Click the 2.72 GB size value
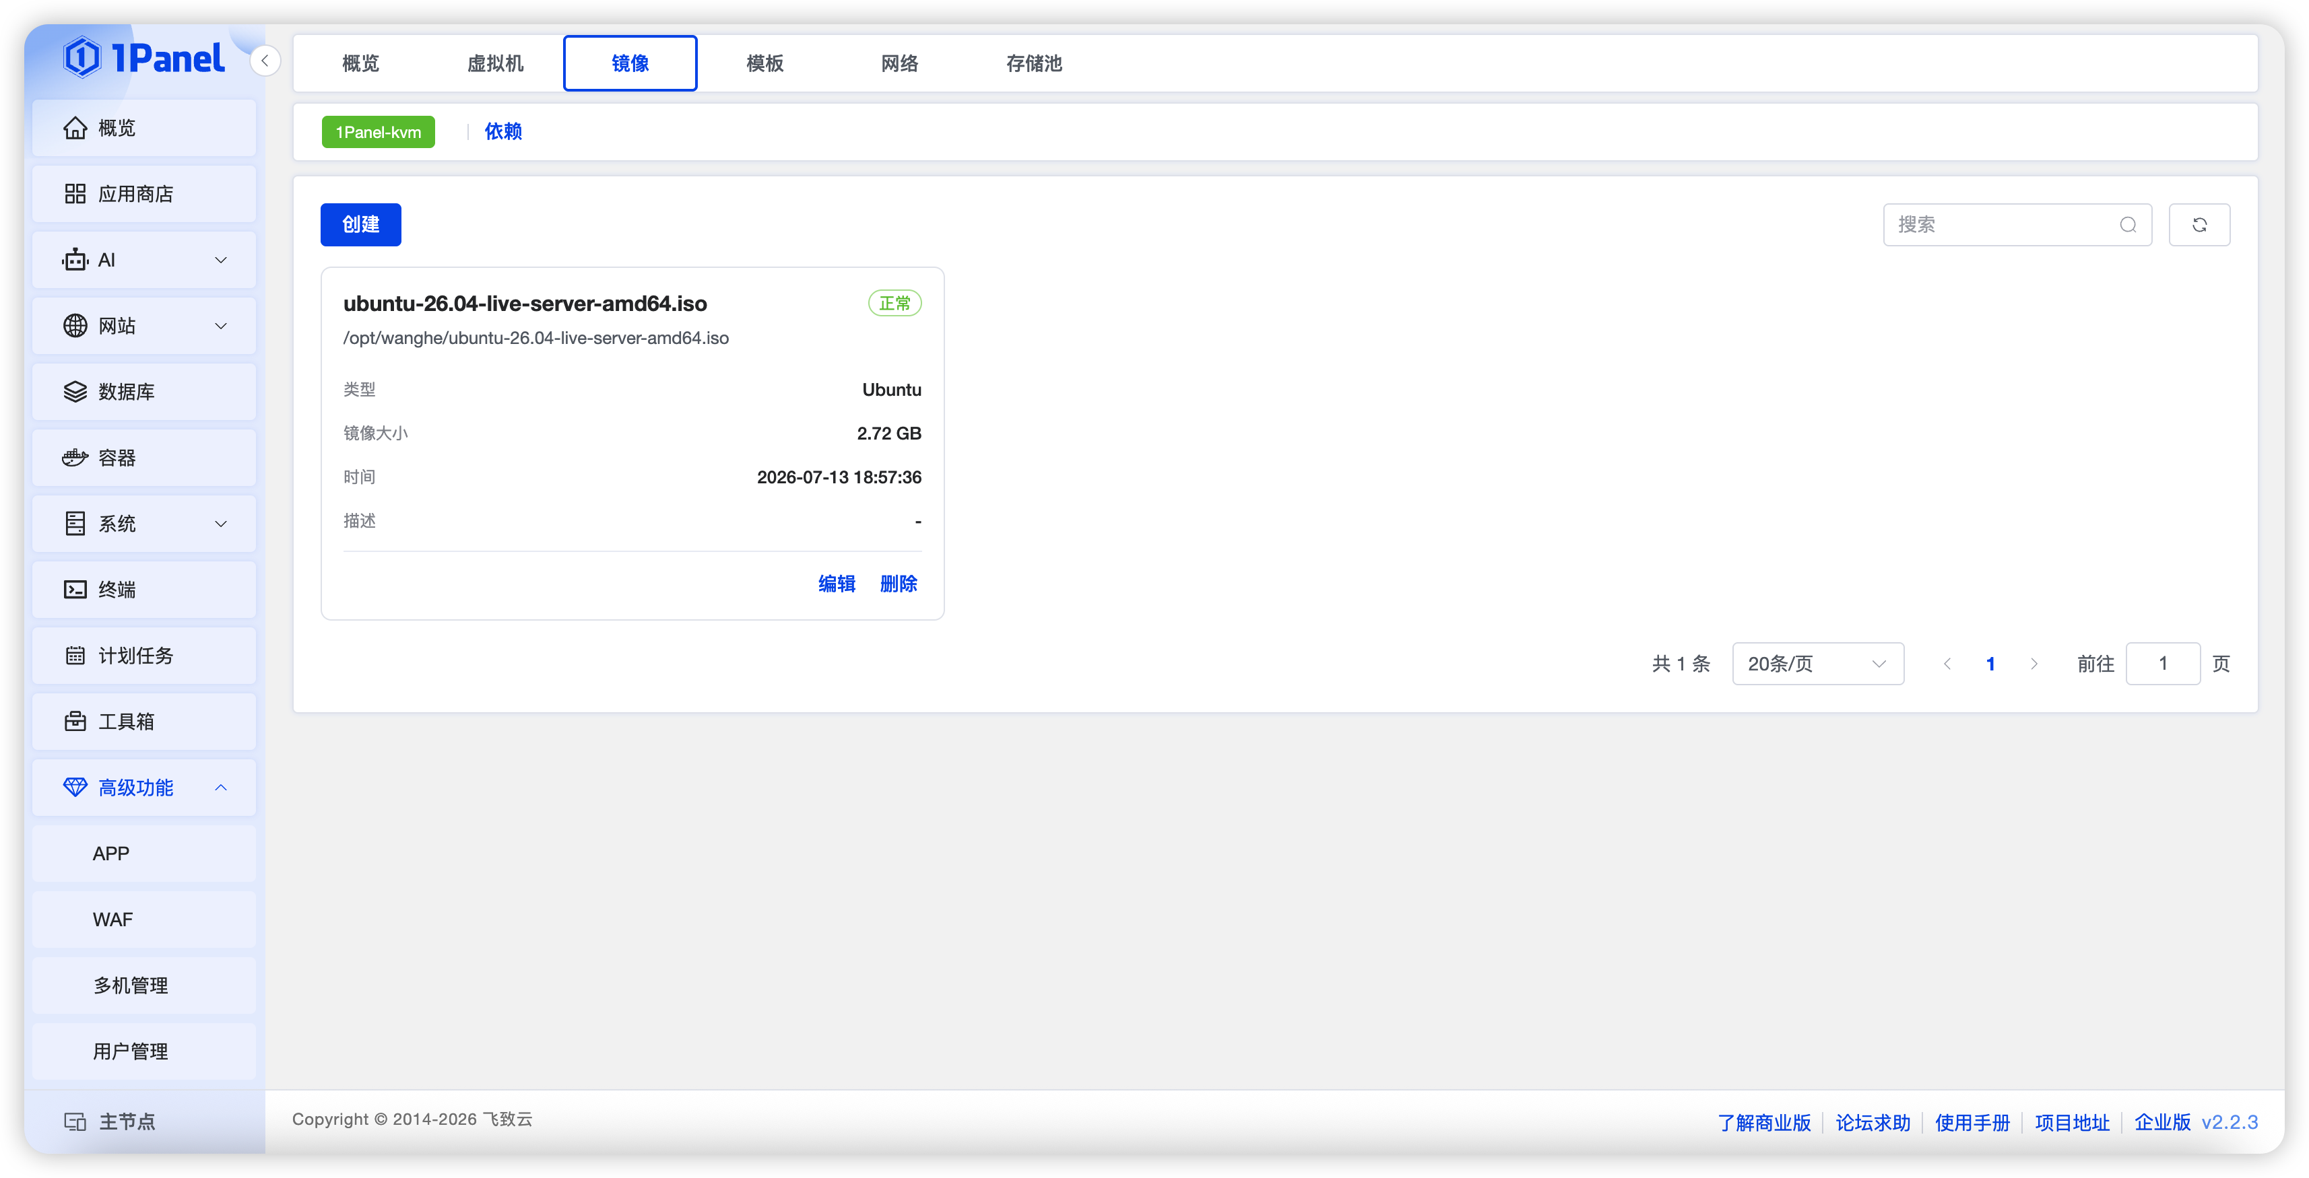The image size is (2309, 1178). click(x=889, y=434)
